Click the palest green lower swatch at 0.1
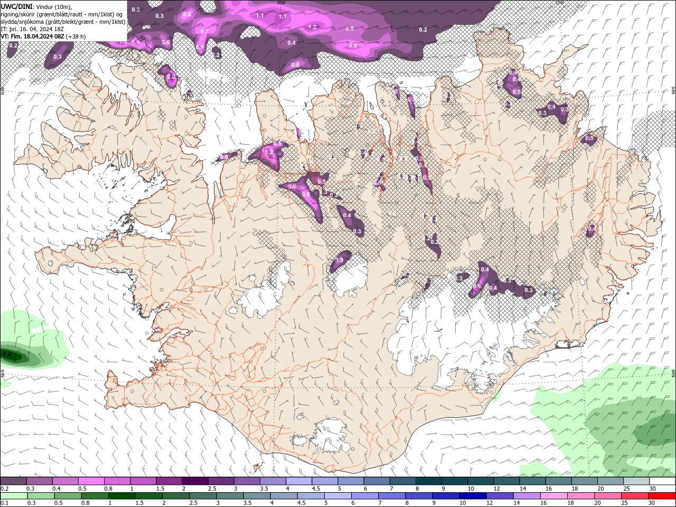This screenshot has width=676, height=507. [13, 496]
